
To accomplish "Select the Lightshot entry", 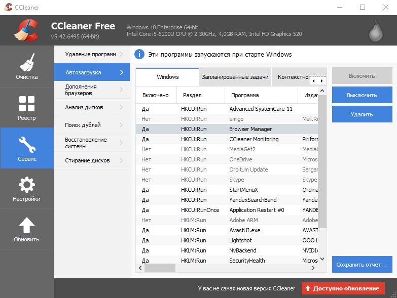I will (x=227, y=240).
